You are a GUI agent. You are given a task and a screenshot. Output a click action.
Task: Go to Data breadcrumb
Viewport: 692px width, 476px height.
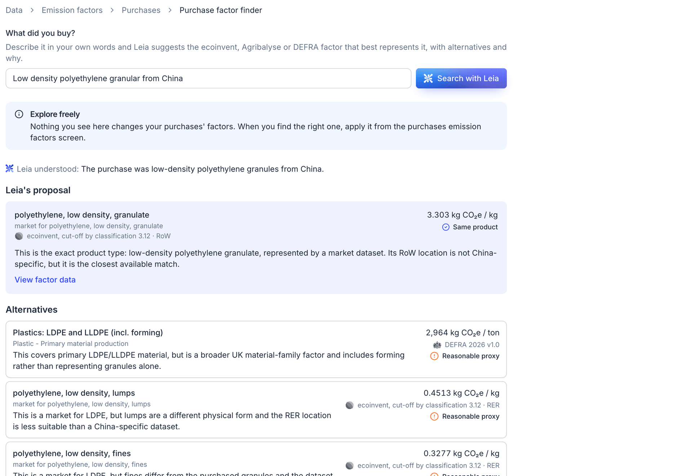[x=14, y=10]
